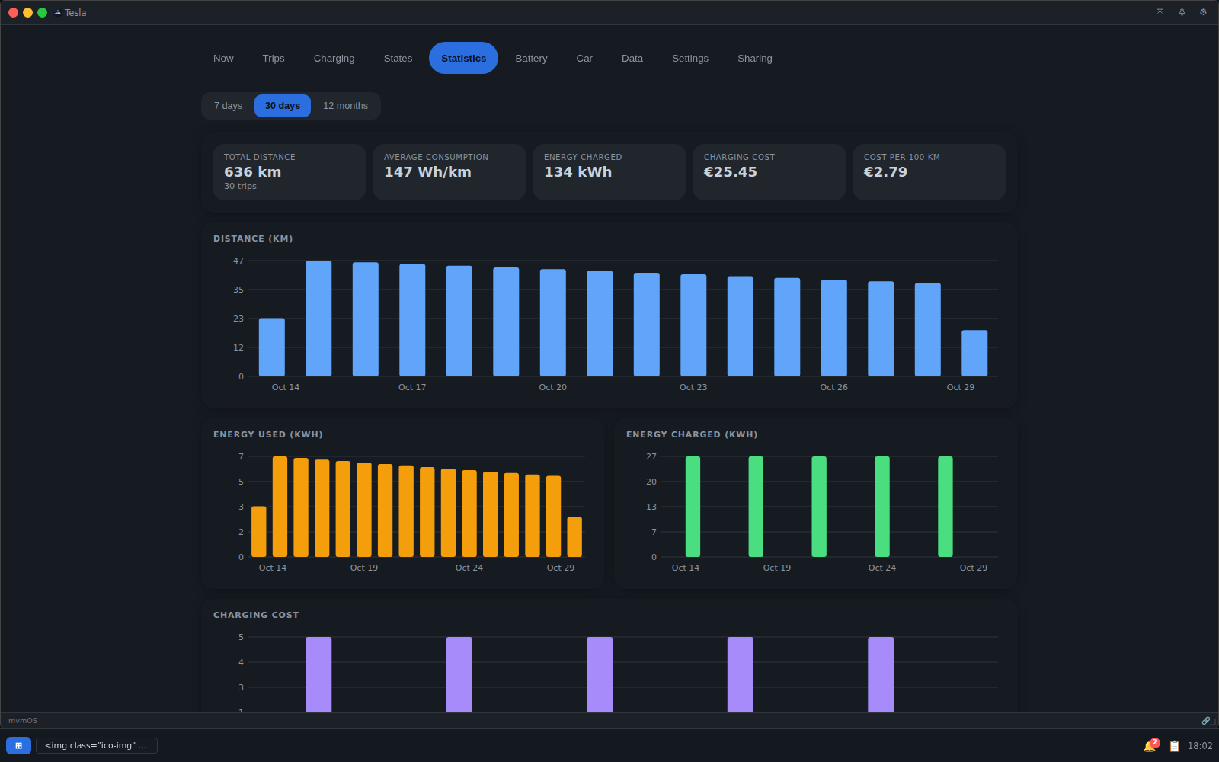The image size is (1219, 762).
Task: Click the 'DISTANCE (KM)' chart heading
Action: click(x=253, y=239)
